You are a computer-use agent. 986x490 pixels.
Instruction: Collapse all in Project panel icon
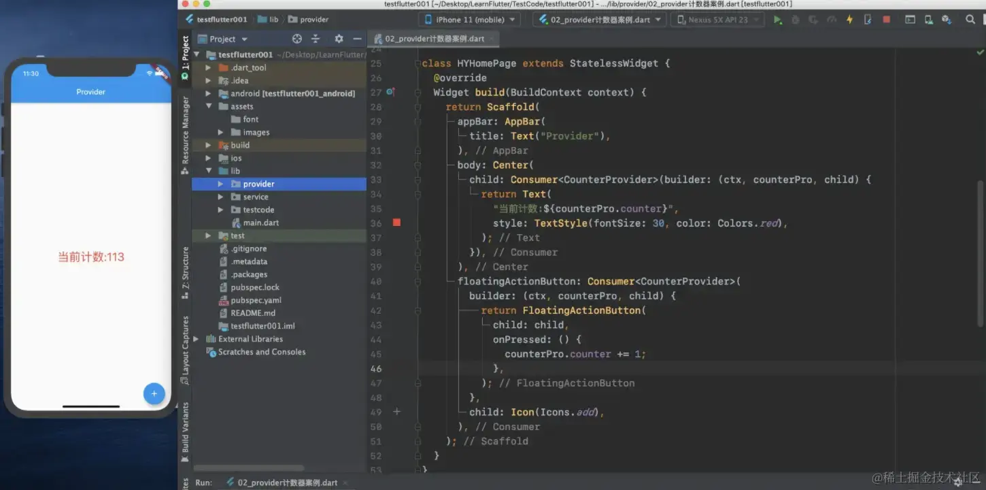pyautogui.click(x=315, y=39)
